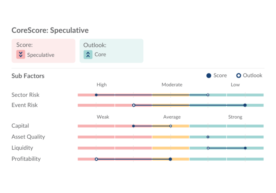Click the Core double-up chevron icon
Screen dimensions: 276x193
point(88,55)
